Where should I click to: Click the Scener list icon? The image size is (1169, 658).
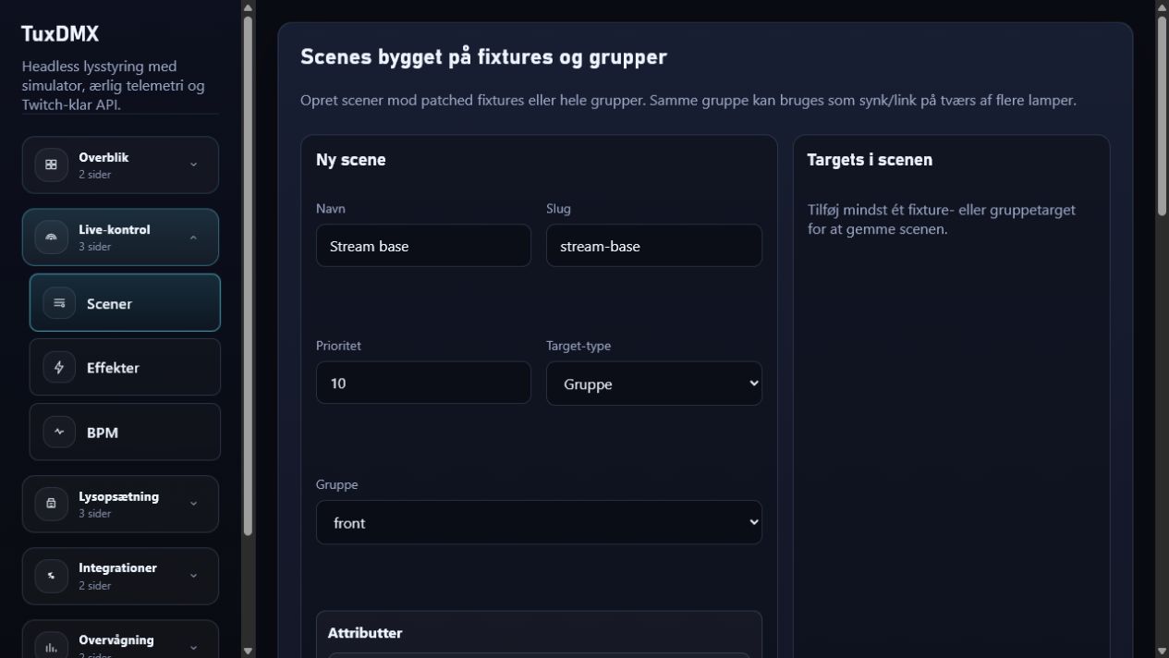point(59,303)
